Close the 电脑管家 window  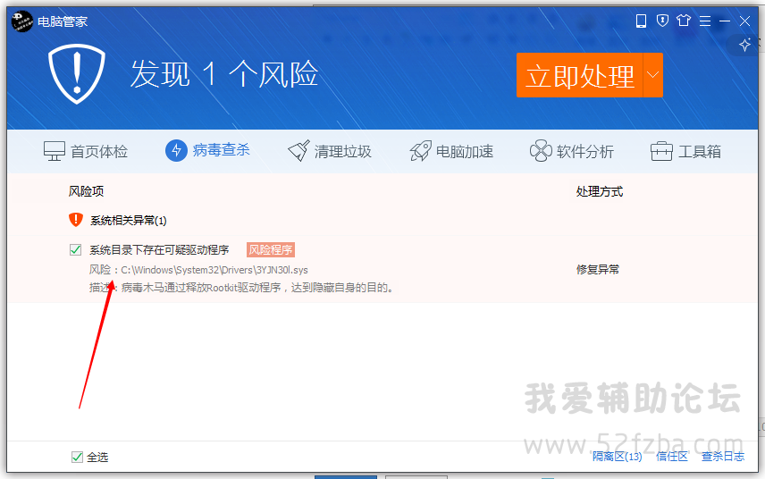tap(744, 21)
